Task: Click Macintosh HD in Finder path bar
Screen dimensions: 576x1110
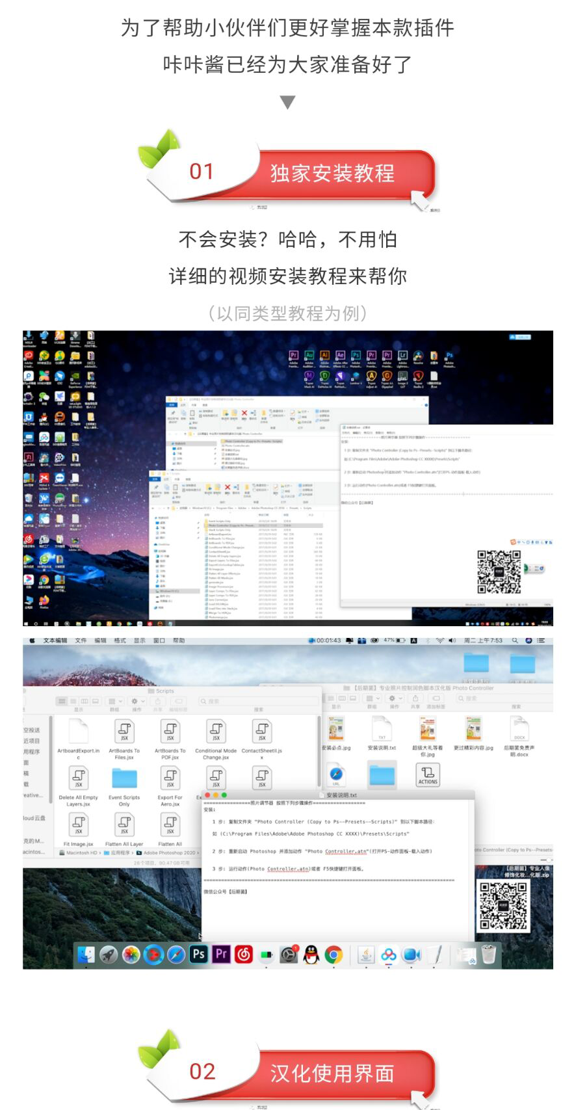Action: (78, 852)
